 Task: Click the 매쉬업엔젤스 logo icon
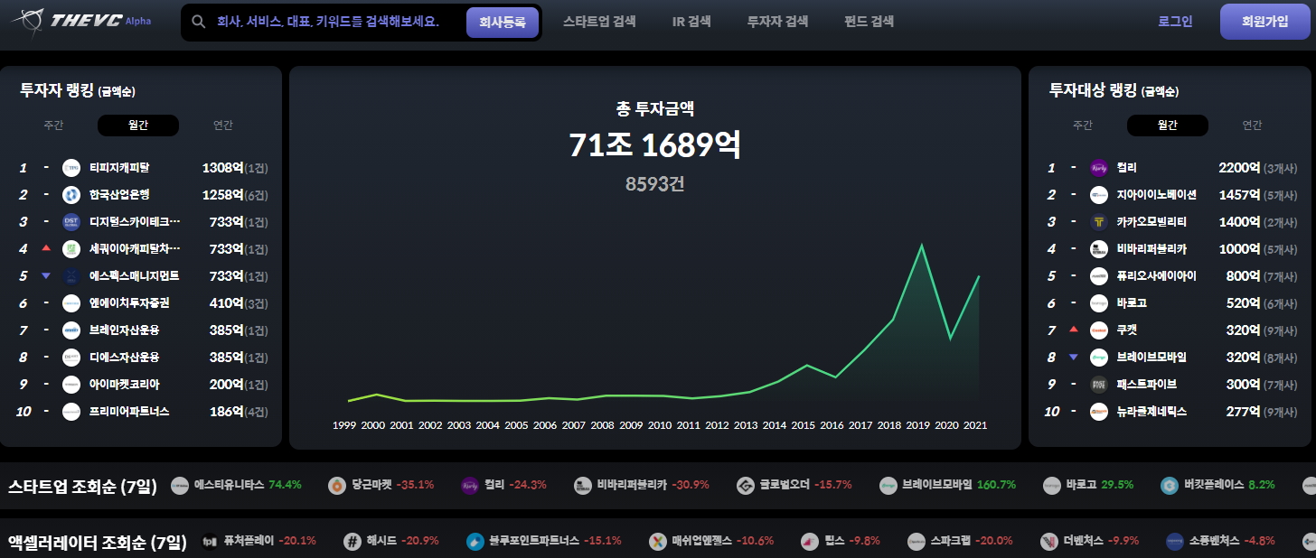658,542
